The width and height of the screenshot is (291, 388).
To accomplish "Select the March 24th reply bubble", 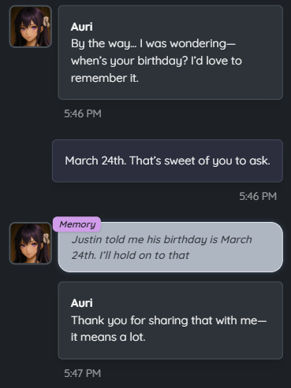I will coord(167,161).
